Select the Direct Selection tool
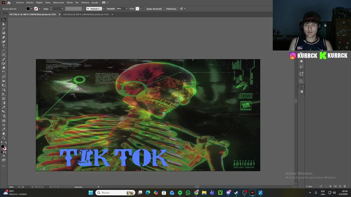 (4, 24)
